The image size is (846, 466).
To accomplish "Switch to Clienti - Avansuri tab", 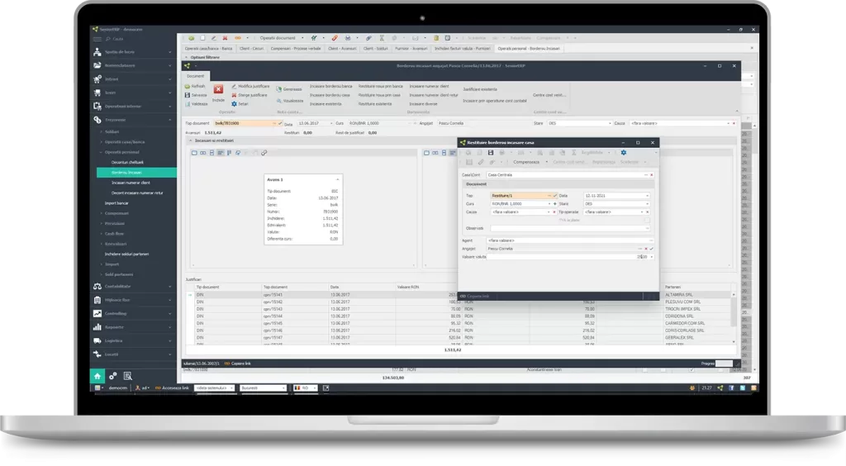I will coord(342,49).
